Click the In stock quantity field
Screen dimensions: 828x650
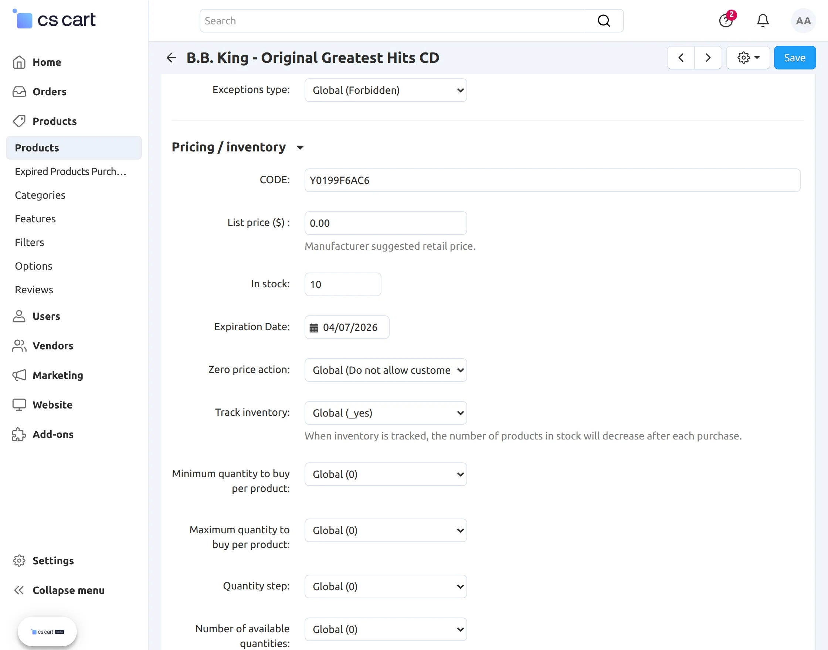click(x=343, y=284)
